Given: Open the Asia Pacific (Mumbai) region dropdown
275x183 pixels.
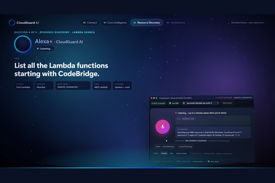Looking at the screenshot, I should pyautogui.click(x=201, y=103).
